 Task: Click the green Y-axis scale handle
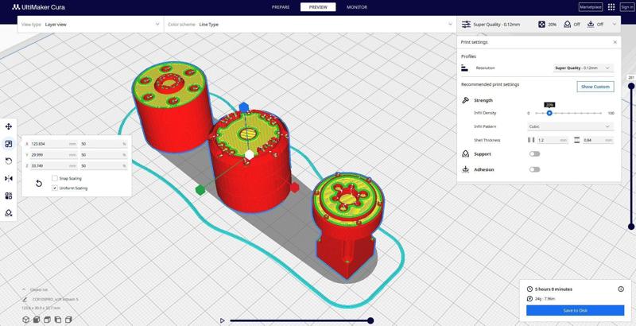[200, 190]
